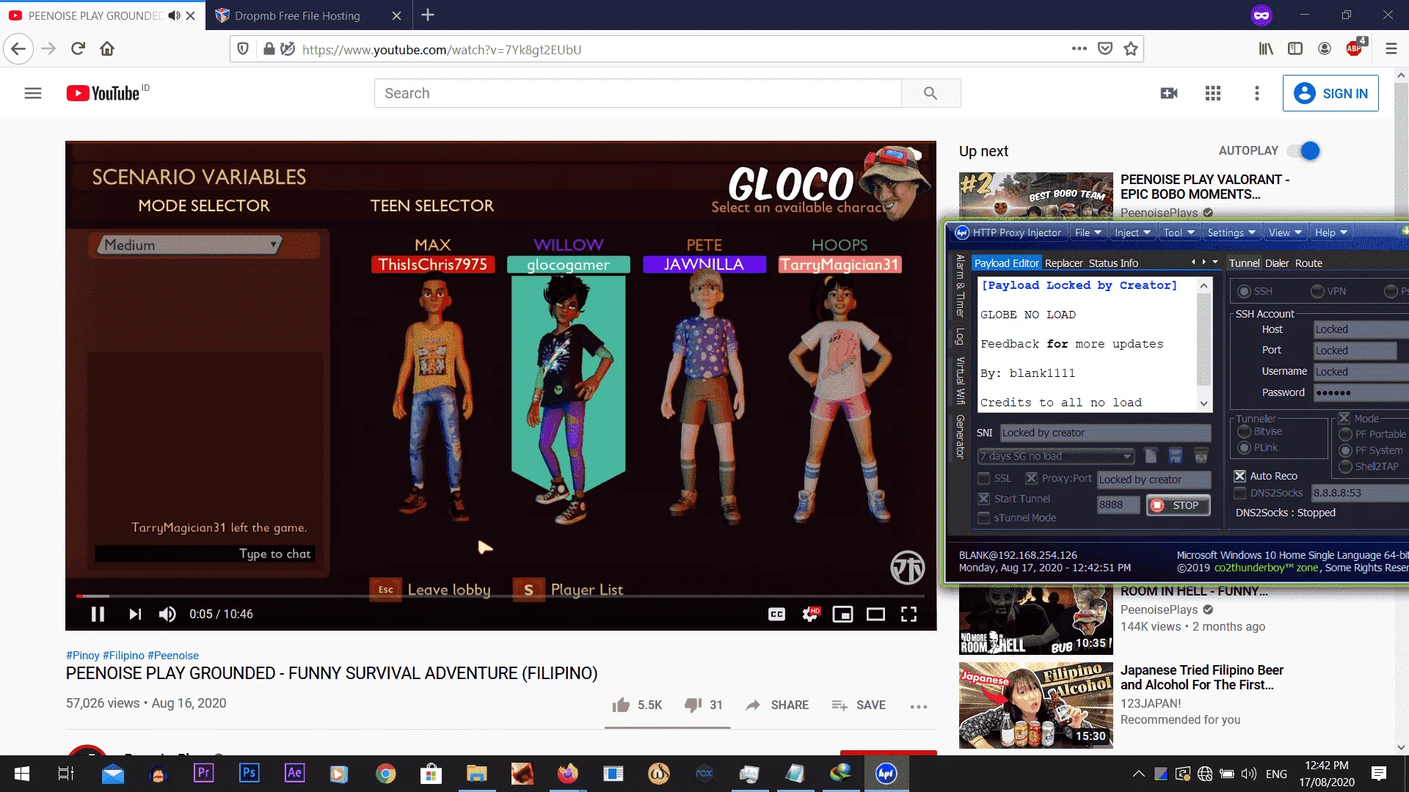This screenshot has width=1409, height=792.
Task: Toggle SSL checkbox in HTTP Proxy Injector
Action: [984, 478]
